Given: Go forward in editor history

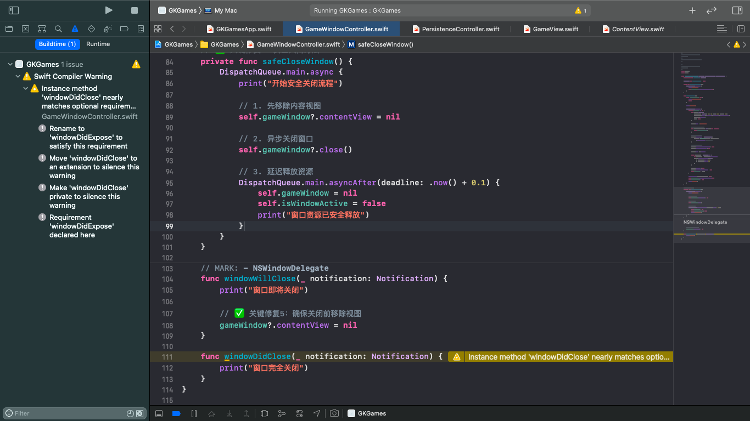Looking at the screenshot, I should click(184, 29).
